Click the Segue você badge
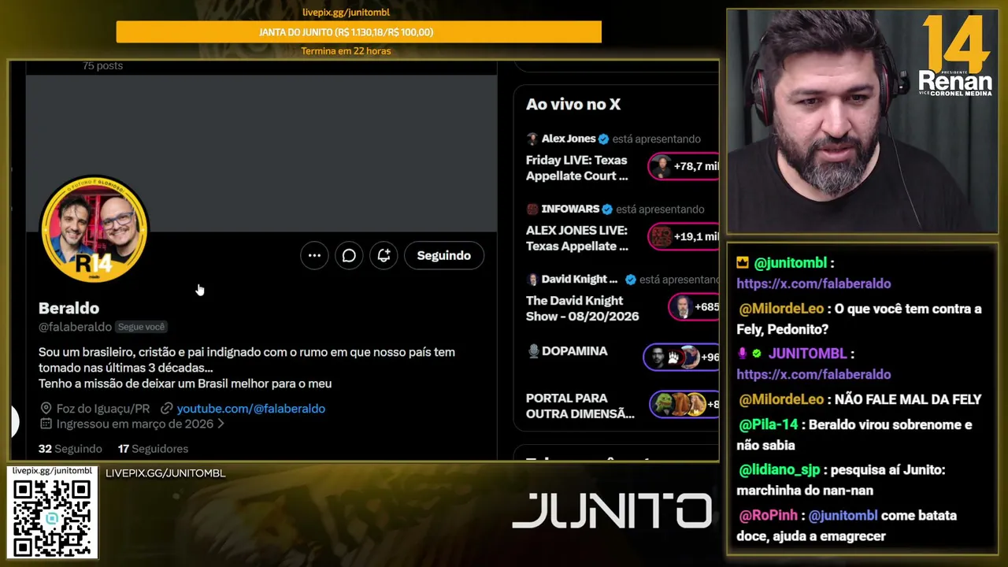Image resolution: width=1008 pixels, height=567 pixels. click(142, 327)
